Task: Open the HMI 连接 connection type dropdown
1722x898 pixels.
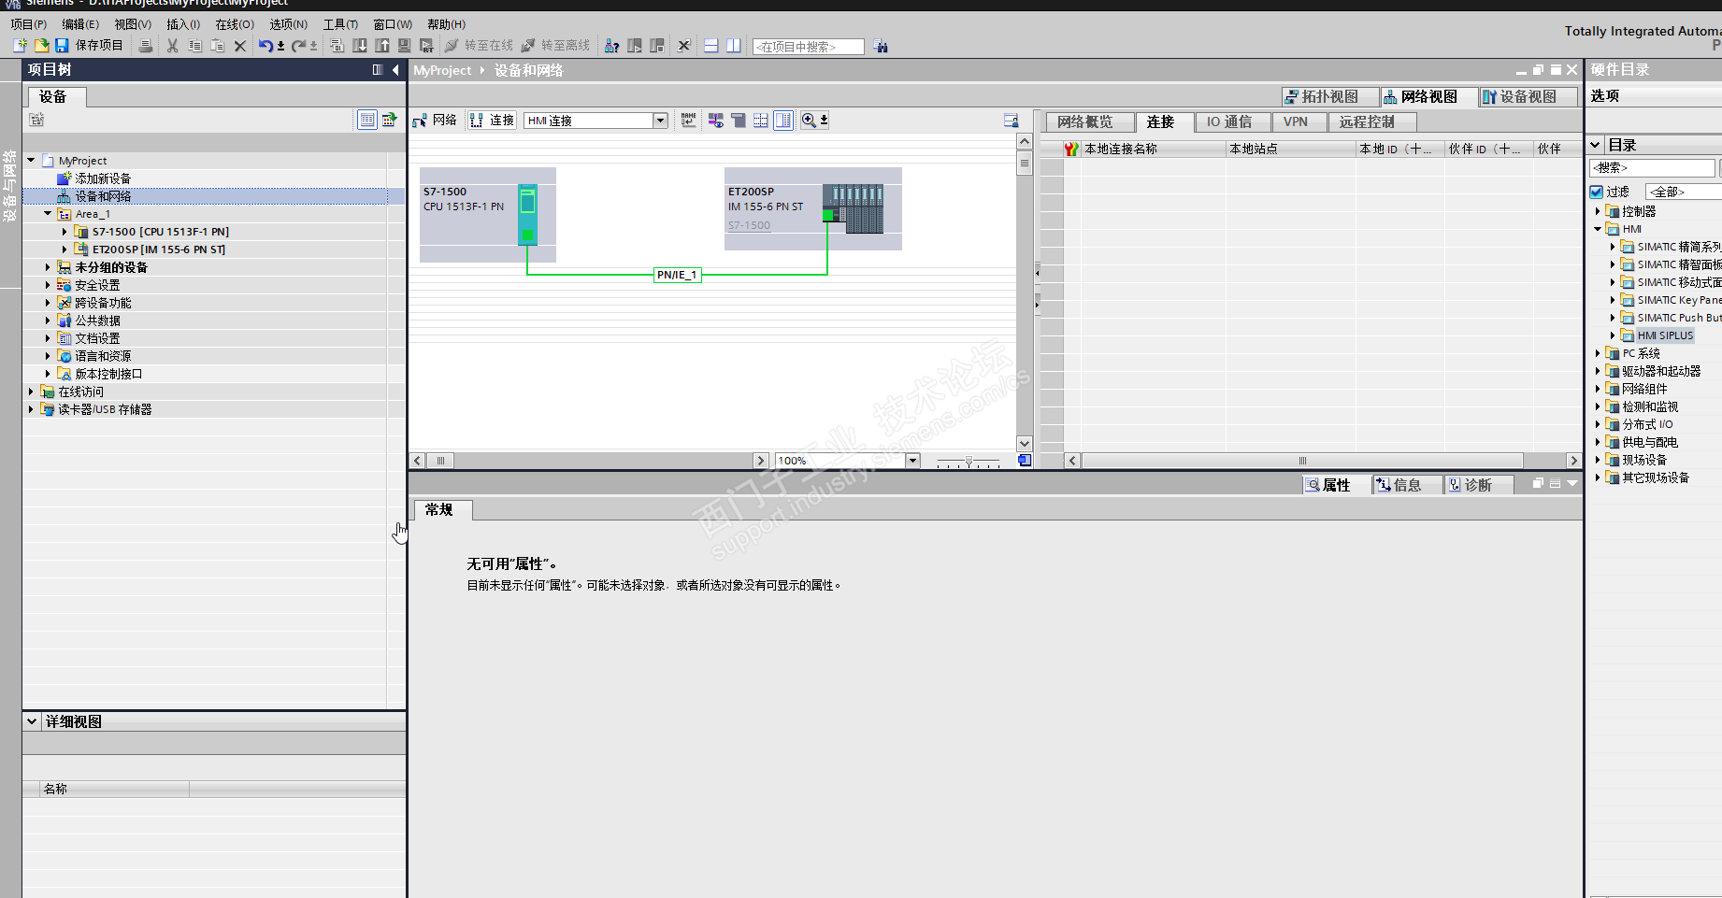Action: 660,121
